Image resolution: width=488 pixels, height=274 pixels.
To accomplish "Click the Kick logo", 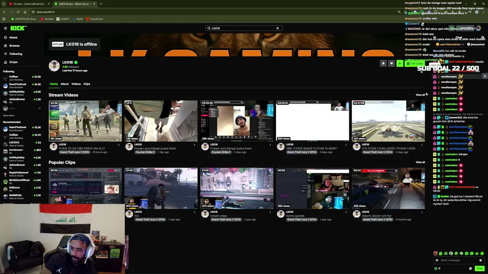I will click(x=19, y=28).
